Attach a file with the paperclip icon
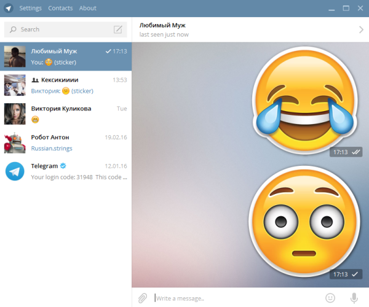 pyautogui.click(x=142, y=298)
